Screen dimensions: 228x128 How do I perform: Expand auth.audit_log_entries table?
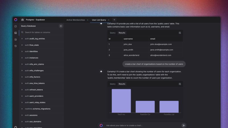22,39
